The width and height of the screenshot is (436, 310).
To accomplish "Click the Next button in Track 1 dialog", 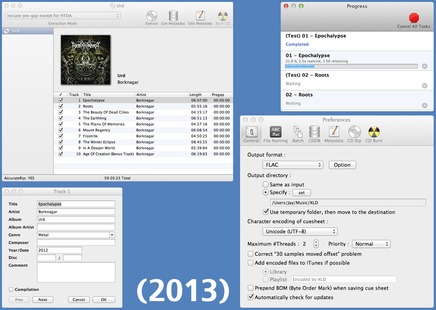I will coord(43,300).
